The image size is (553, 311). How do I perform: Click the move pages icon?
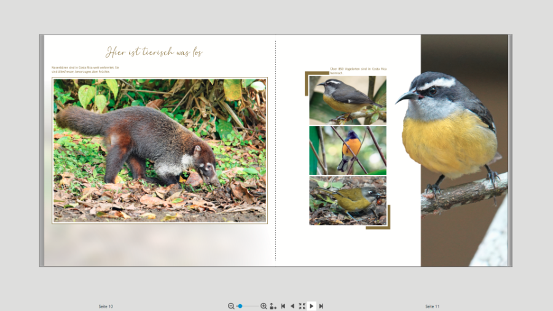click(273, 306)
